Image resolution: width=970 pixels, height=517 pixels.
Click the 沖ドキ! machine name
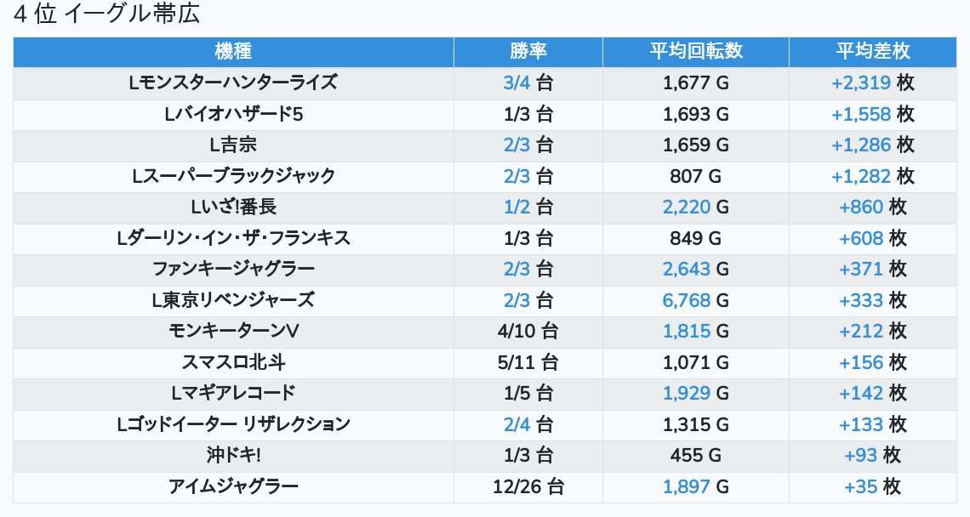click(x=233, y=456)
